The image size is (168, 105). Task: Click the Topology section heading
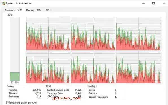(92, 86)
